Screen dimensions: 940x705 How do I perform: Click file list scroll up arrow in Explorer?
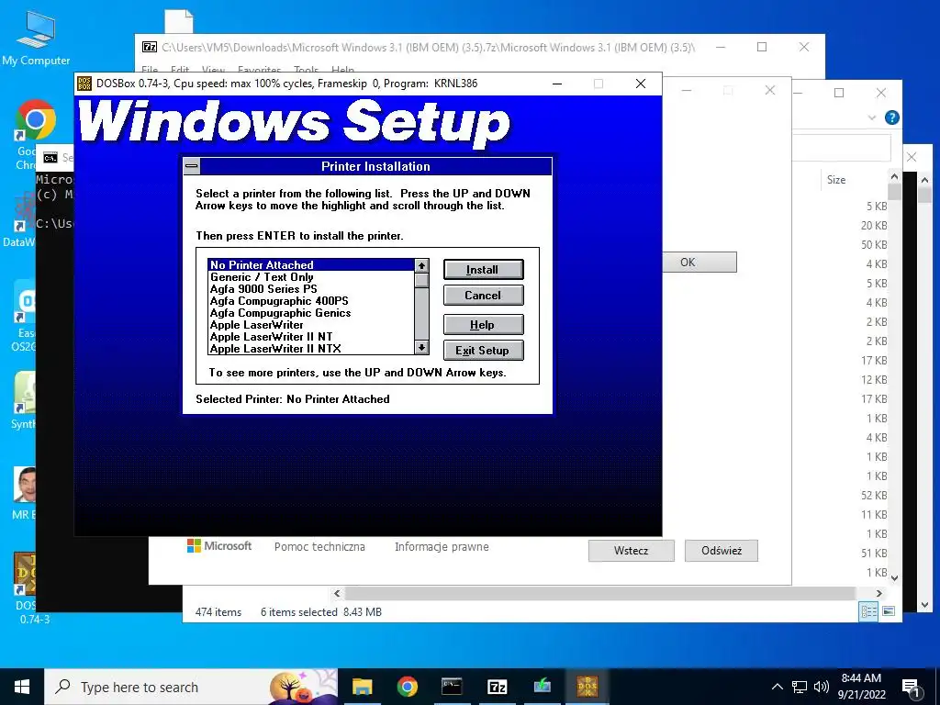tap(894, 177)
